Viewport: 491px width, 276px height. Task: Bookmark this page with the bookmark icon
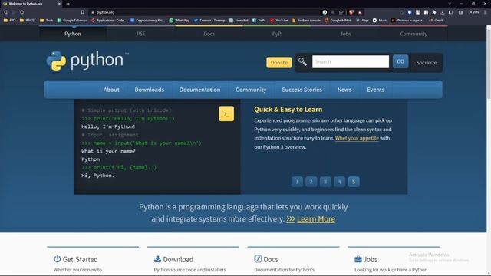click(x=83, y=12)
